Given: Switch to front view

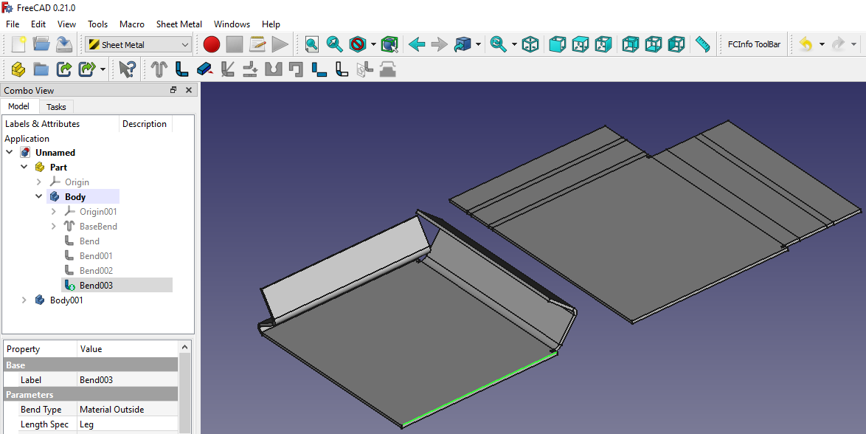Looking at the screenshot, I should click(x=558, y=44).
